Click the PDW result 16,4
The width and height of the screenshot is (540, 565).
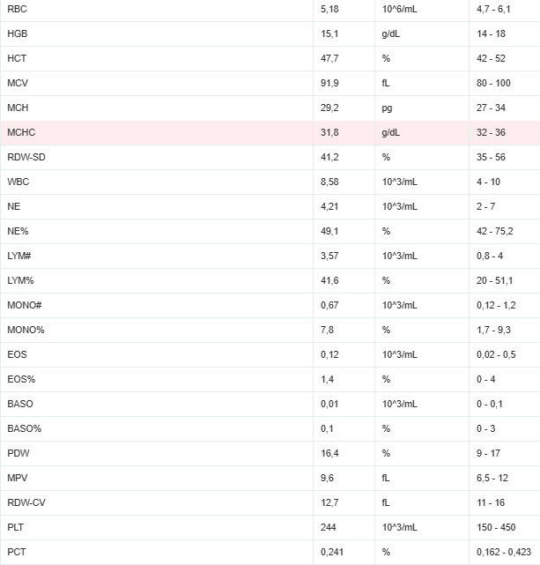[x=329, y=453]
